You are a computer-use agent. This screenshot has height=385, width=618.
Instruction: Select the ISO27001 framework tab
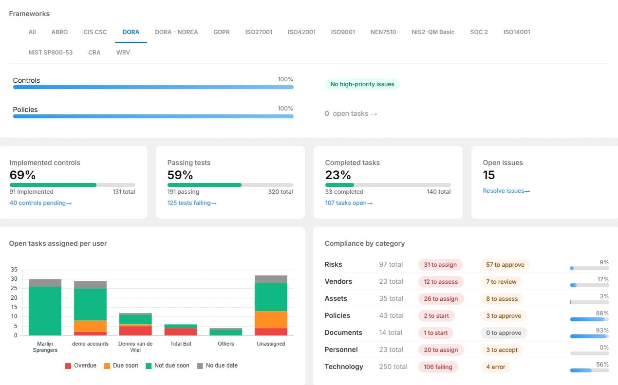pos(259,32)
